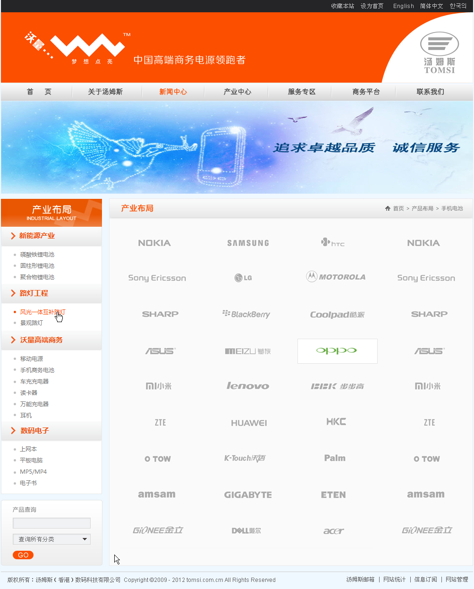Expand the 数码电子 sidebar section

point(34,431)
